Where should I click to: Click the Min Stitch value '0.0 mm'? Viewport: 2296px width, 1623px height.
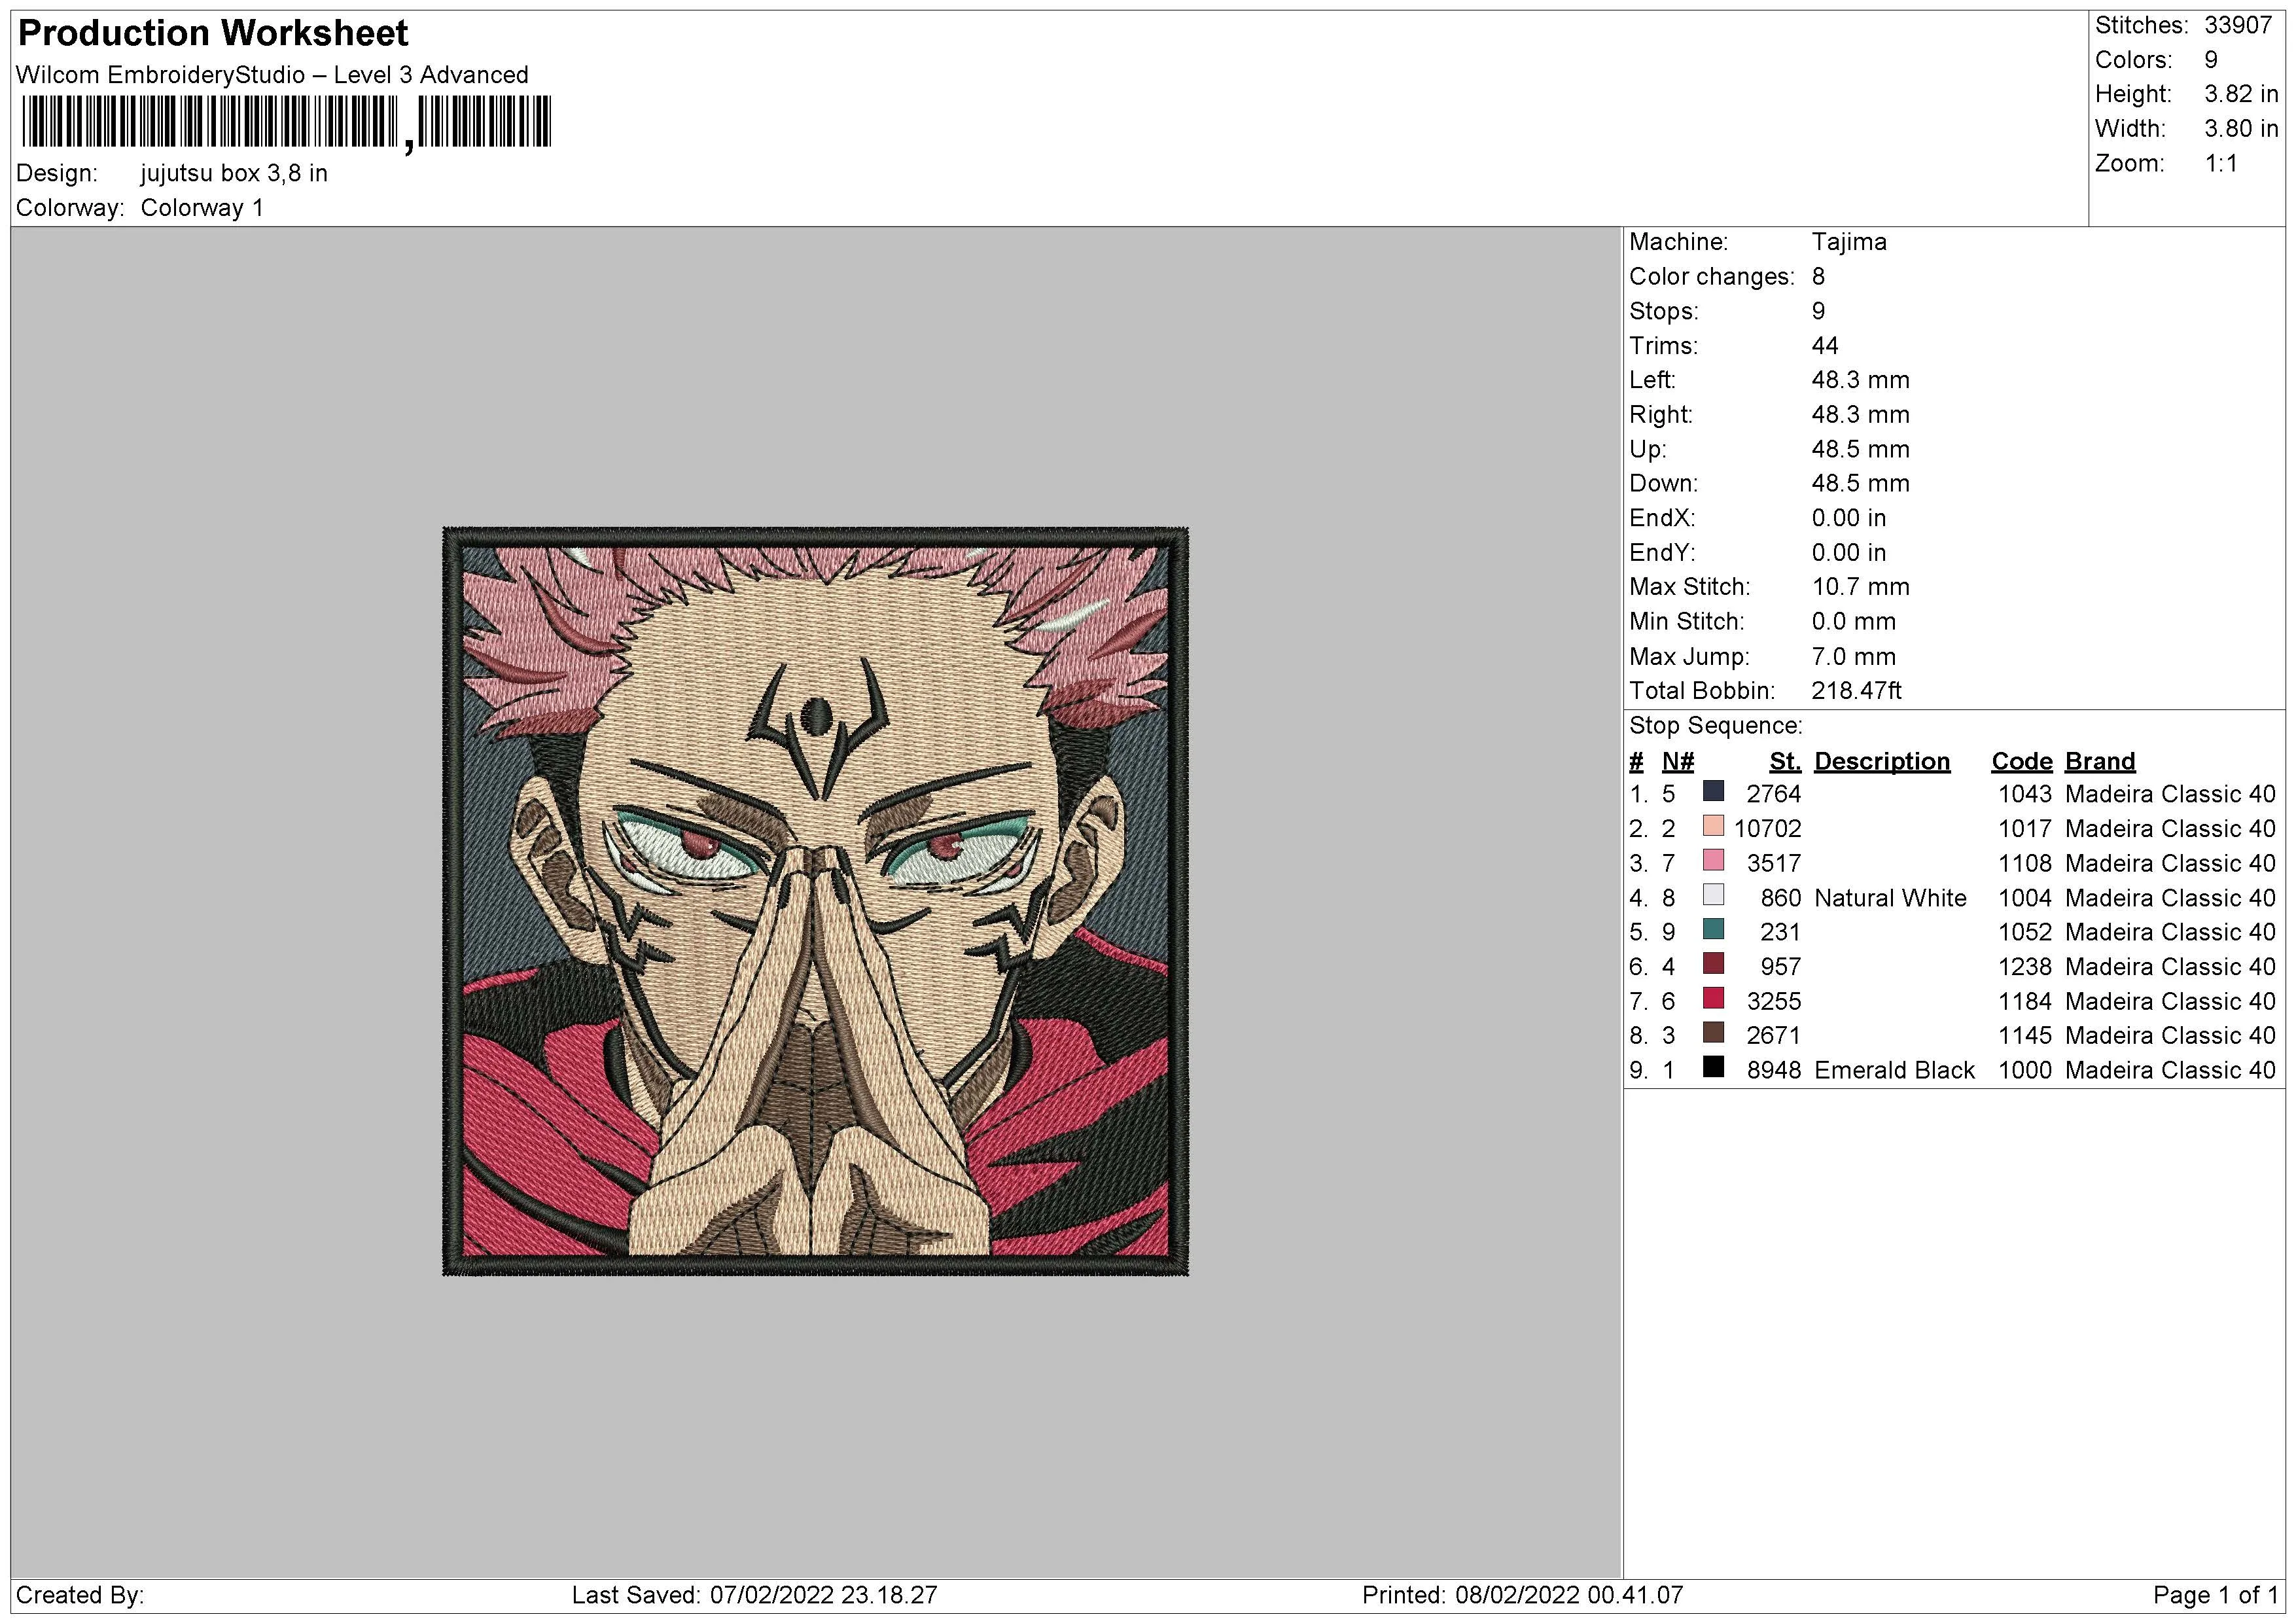(1853, 622)
